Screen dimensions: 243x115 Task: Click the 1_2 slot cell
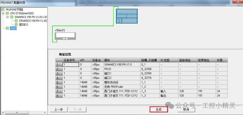tap(150, 87)
